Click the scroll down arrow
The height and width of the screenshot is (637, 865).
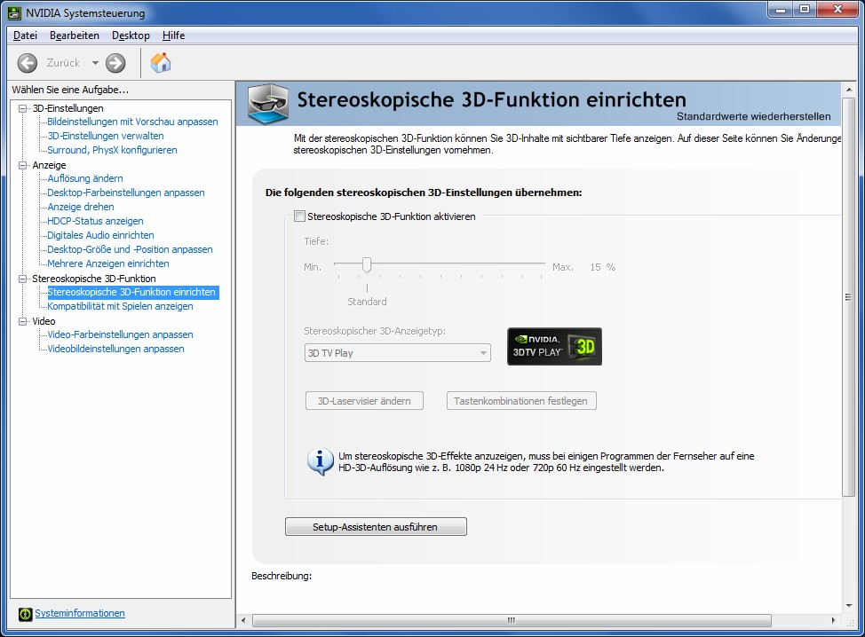848,606
